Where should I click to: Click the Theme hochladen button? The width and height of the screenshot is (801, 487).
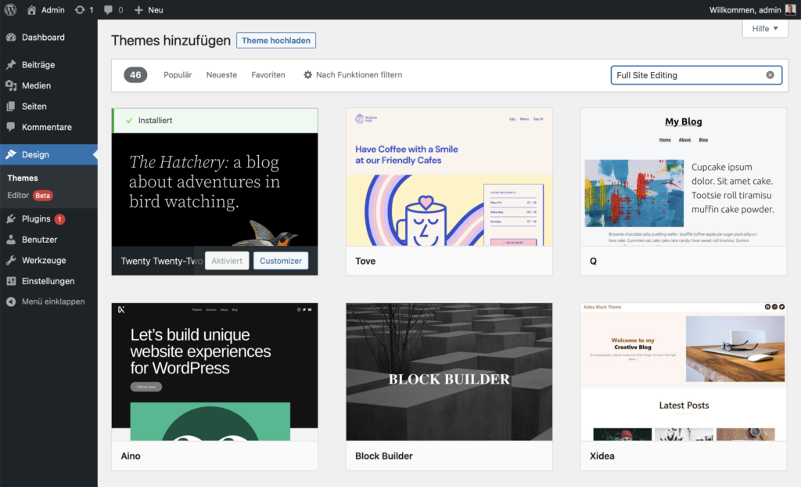point(276,41)
